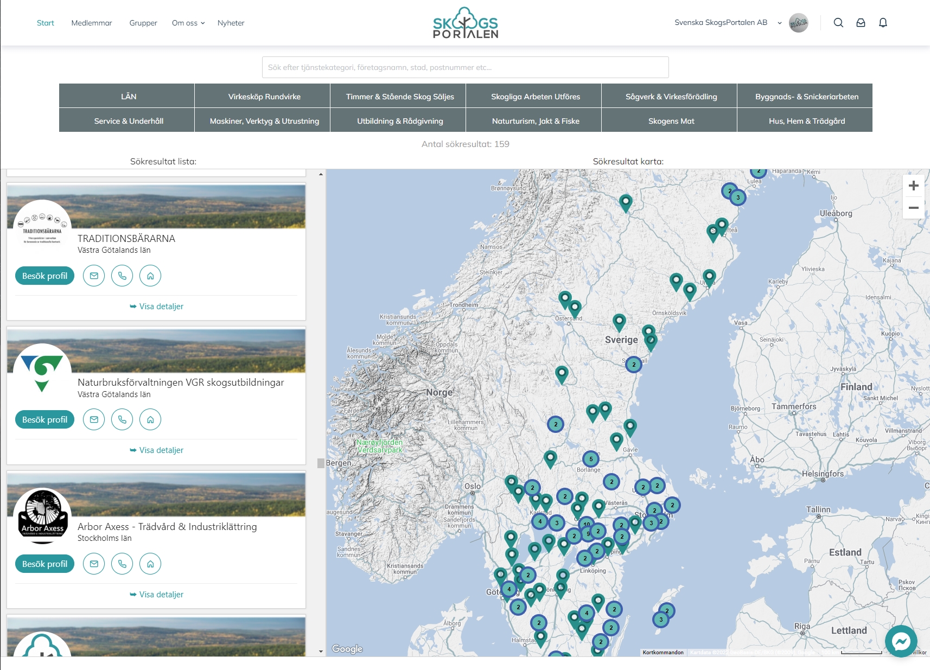This screenshot has width=930, height=670.
Task: Select Byggnads- & Snickeriarbeten category
Action: pyautogui.click(x=805, y=96)
